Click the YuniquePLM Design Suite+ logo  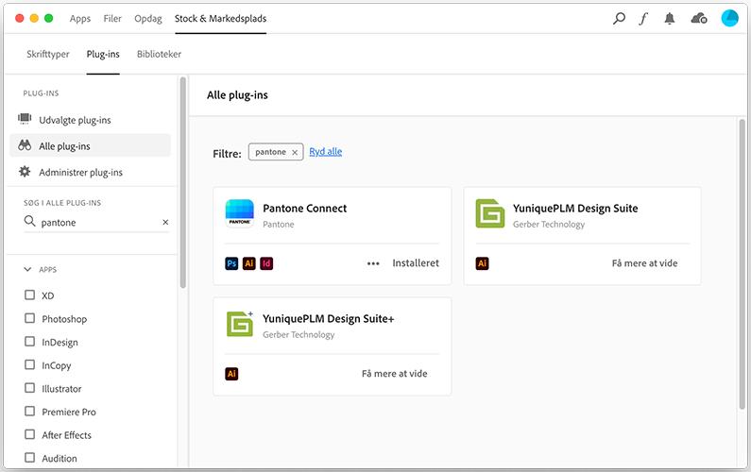[240, 324]
